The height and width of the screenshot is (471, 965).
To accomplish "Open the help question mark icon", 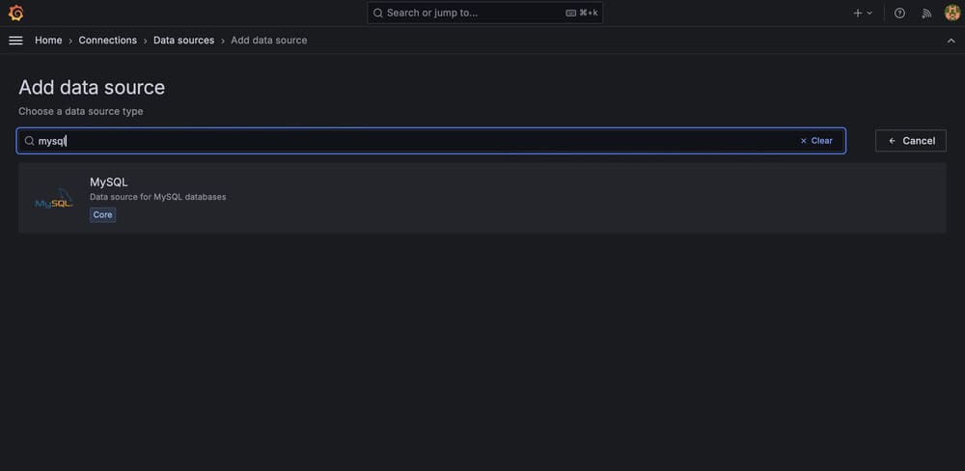I will coord(899,13).
